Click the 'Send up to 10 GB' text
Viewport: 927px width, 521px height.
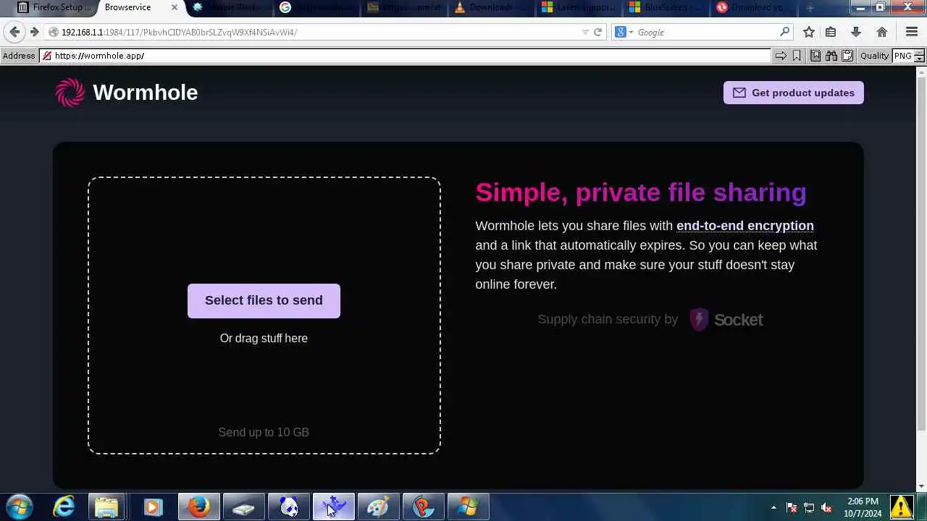click(264, 432)
